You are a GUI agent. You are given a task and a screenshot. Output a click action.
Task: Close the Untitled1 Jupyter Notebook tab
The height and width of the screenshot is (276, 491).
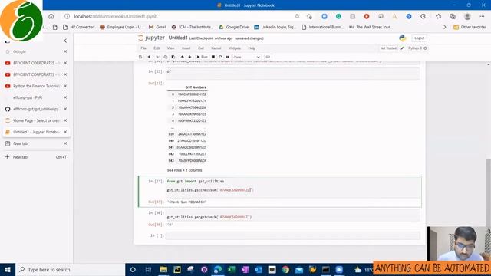65,132
